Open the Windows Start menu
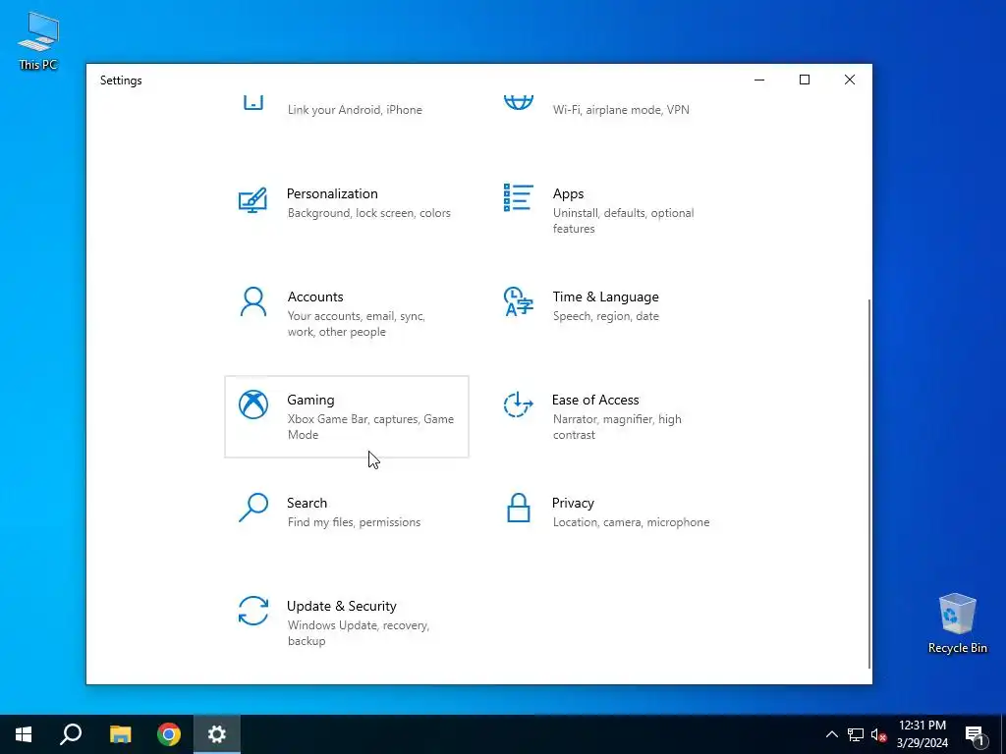 tap(24, 734)
